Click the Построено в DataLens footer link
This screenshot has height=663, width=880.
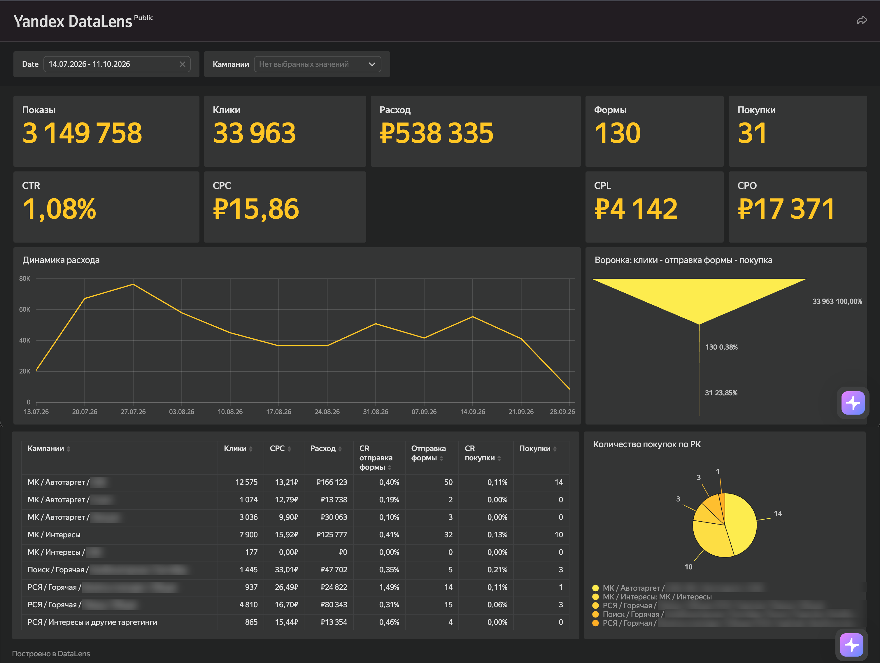click(51, 653)
